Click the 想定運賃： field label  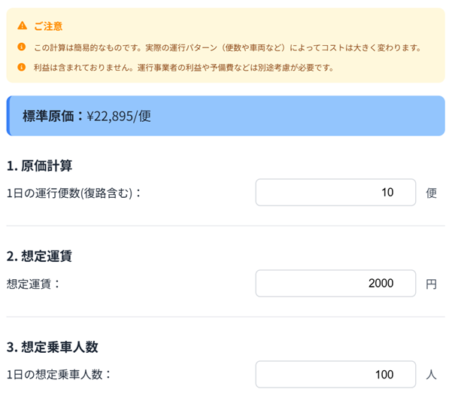point(33,284)
